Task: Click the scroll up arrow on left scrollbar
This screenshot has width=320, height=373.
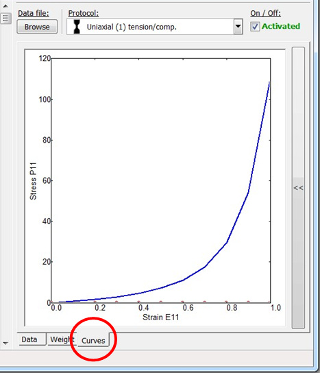Action: 5,6
